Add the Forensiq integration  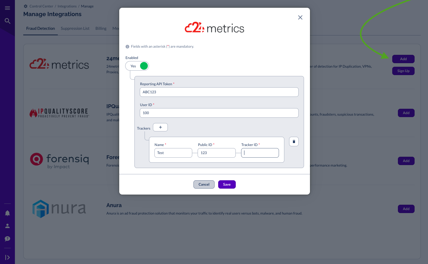pyautogui.click(x=406, y=161)
